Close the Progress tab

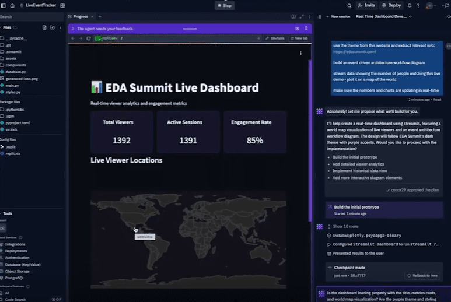tap(92, 17)
